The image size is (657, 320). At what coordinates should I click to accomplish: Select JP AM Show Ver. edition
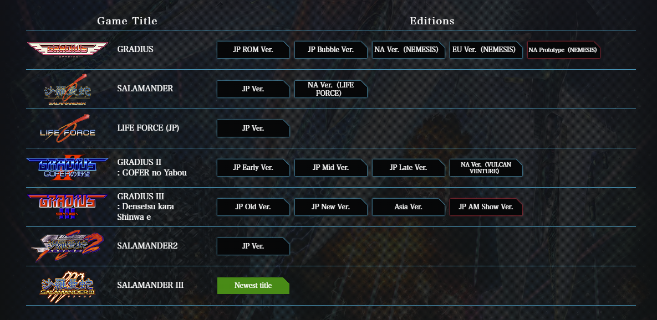486,207
